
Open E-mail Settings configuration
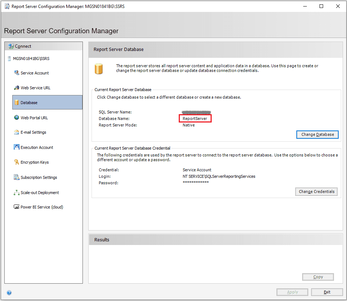(33, 132)
